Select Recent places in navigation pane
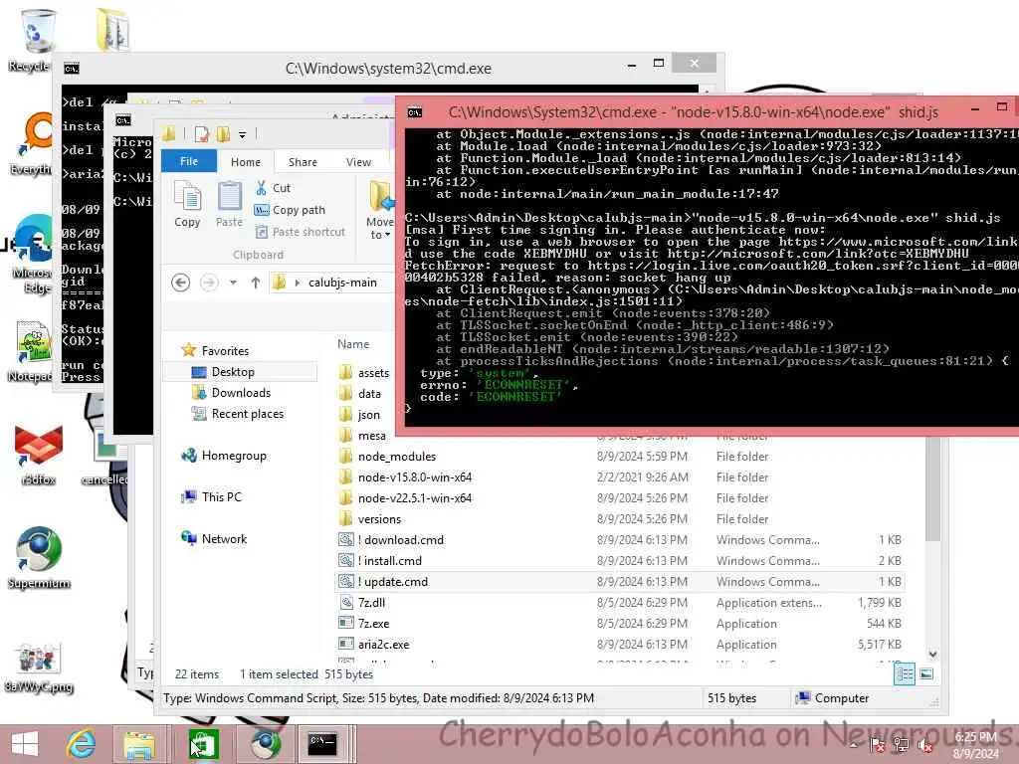The image size is (1019, 764). [237, 413]
